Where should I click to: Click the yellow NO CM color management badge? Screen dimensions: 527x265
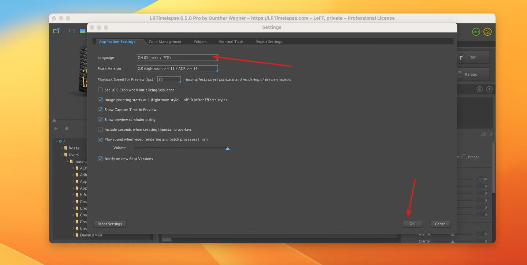(x=487, y=32)
